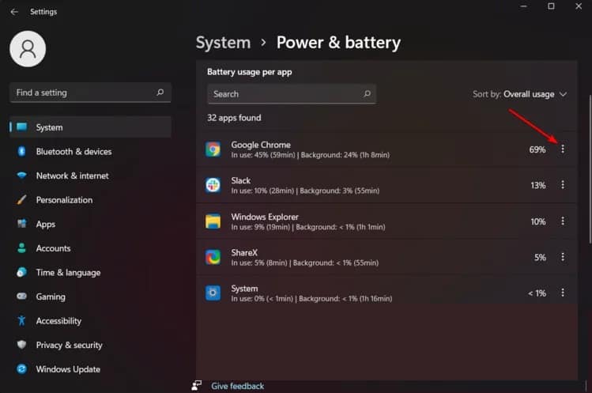The height and width of the screenshot is (393, 592).
Task: Click the Give feedback link
Action: (237, 386)
